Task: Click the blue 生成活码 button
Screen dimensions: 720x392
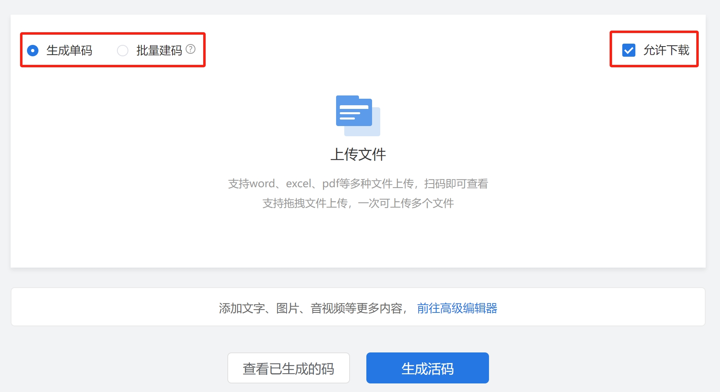Action: pos(428,368)
